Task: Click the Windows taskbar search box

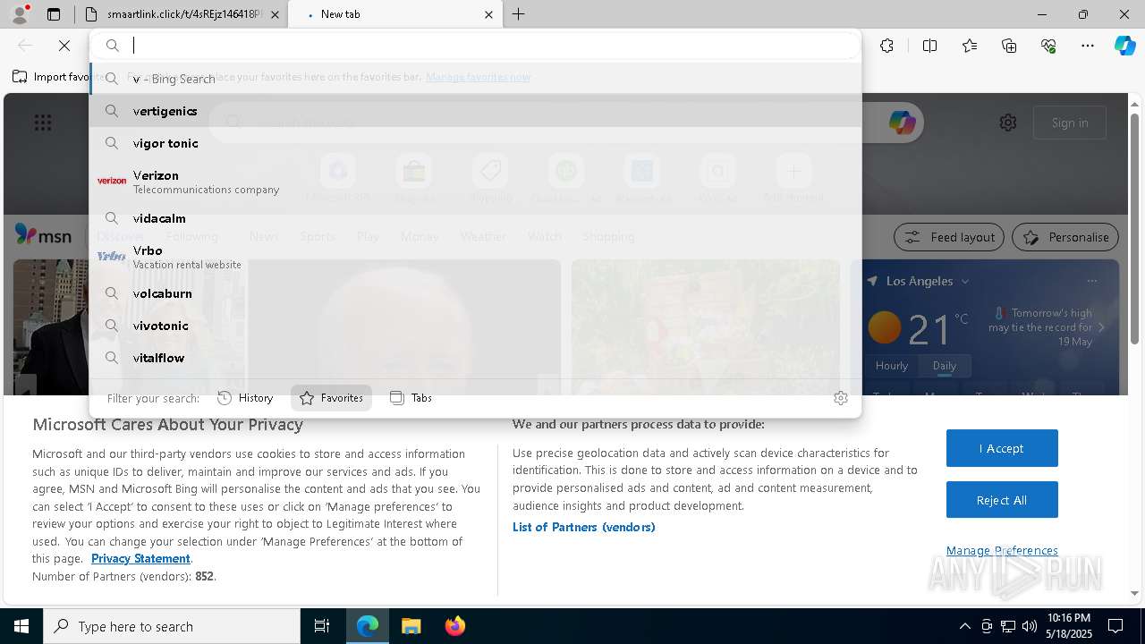Action: coord(172,626)
